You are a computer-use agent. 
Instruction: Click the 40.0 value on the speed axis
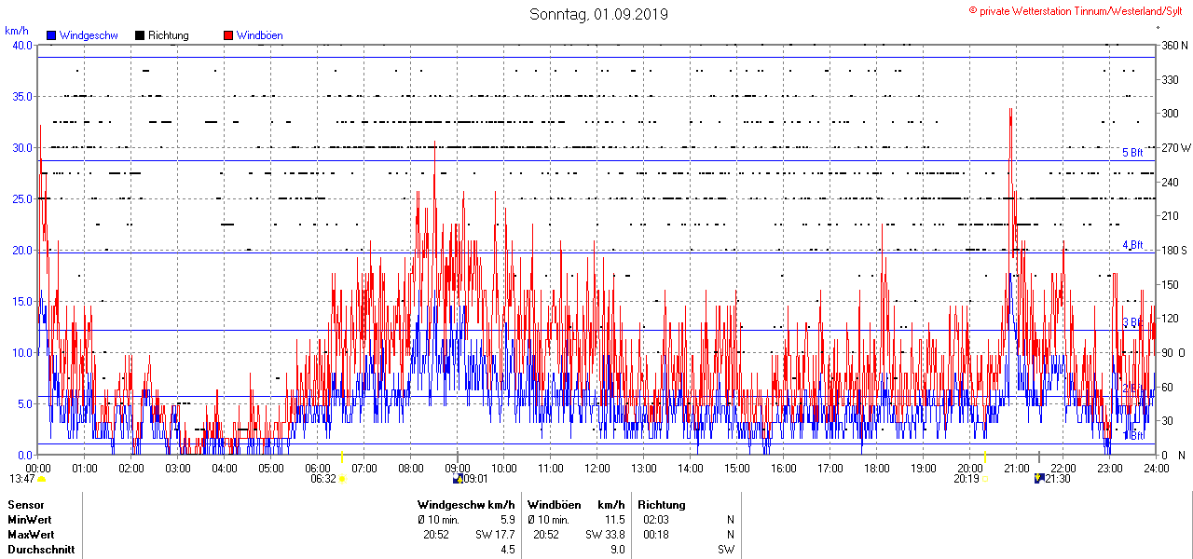click(x=21, y=46)
